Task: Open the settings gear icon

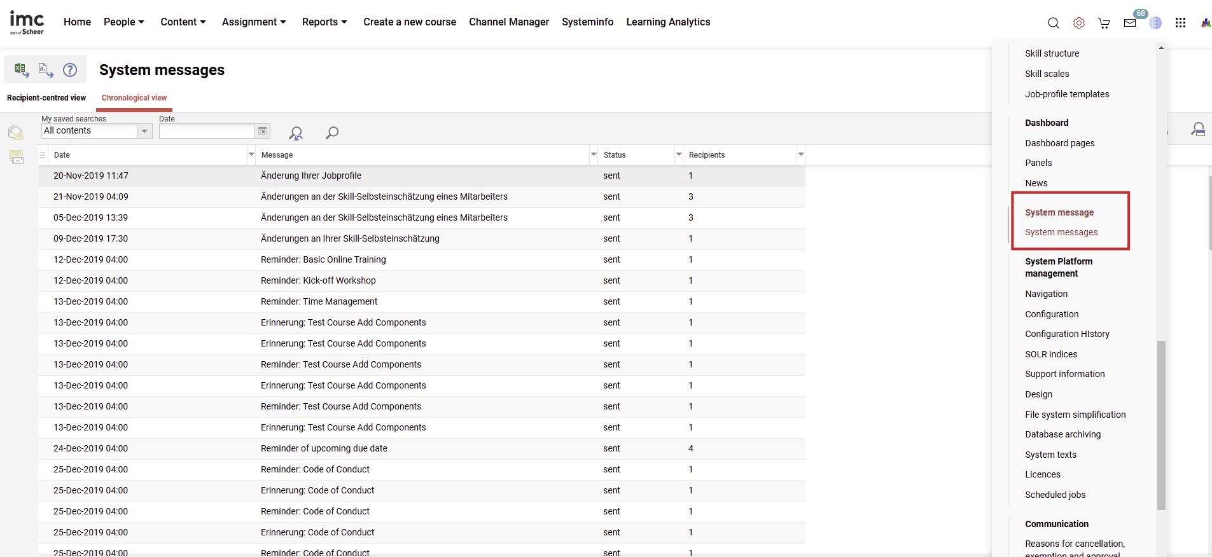Action: pos(1079,23)
